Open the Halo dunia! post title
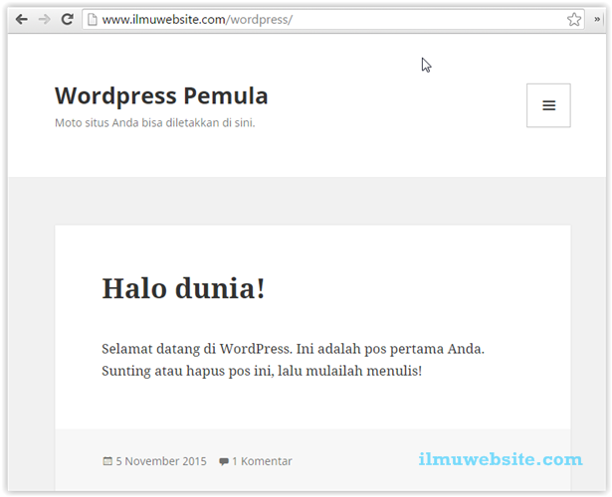The height and width of the screenshot is (497, 612). [x=183, y=288]
